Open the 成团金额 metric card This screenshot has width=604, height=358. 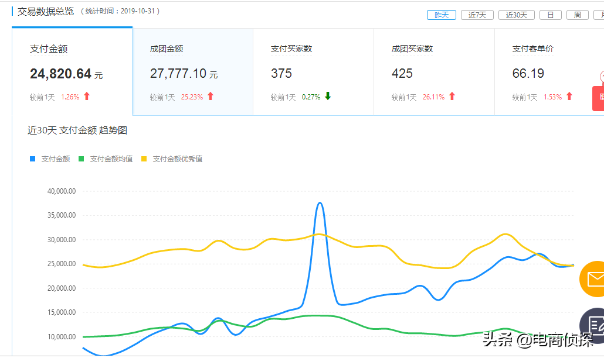[x=192, y=72]
